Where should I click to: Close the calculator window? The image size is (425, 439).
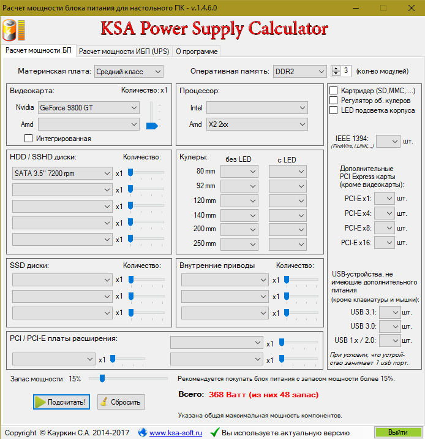[412, 8]
